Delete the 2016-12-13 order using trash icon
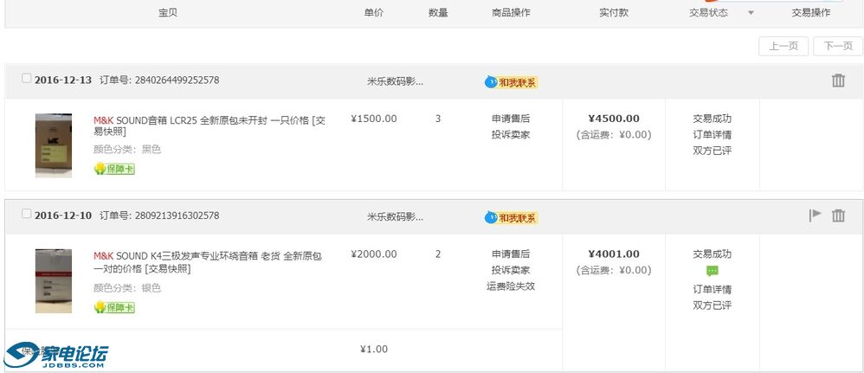This screenshot has width=864, height=373. (838, 80)
